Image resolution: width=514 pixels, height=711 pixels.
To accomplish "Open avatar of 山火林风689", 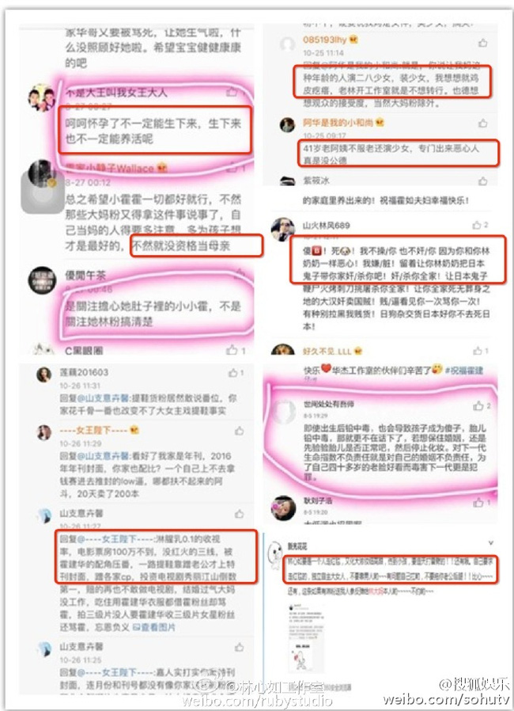I will point(283,229).
